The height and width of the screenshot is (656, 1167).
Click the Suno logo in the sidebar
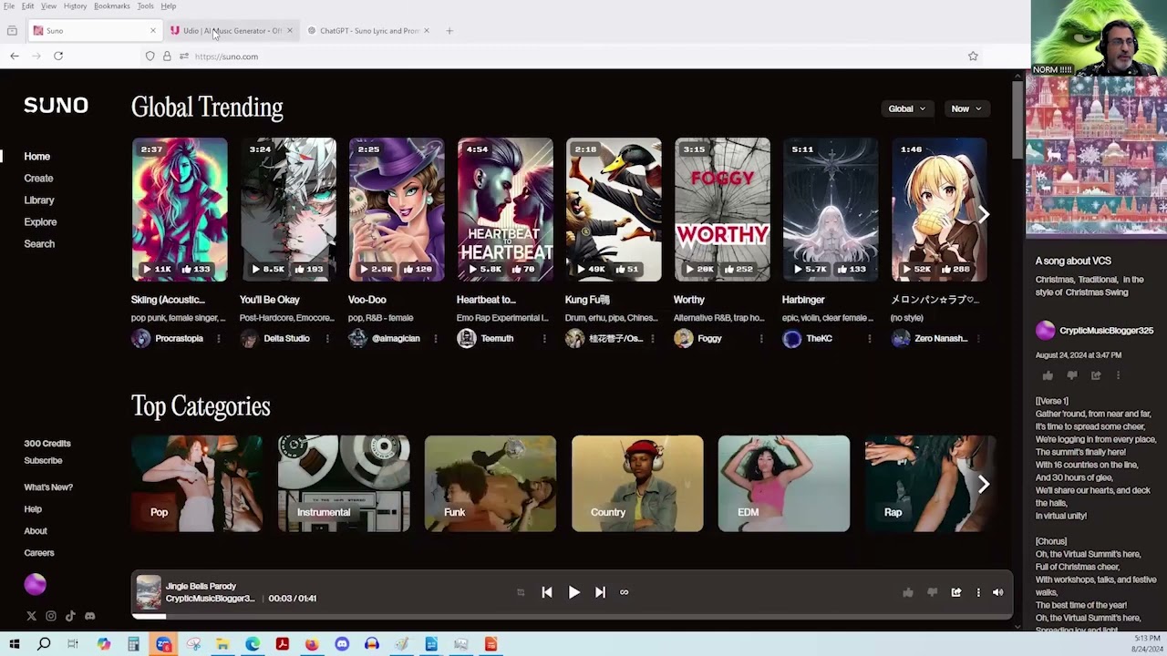(x=56, y=106)
